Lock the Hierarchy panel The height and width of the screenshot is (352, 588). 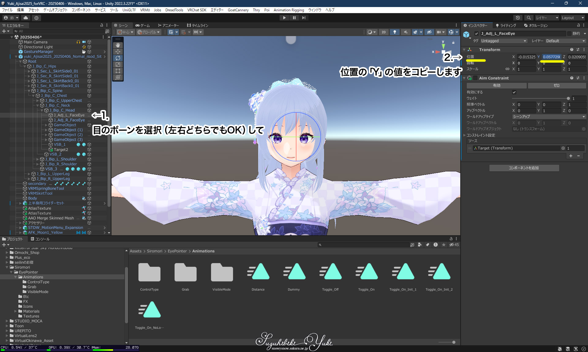[102, 25]
